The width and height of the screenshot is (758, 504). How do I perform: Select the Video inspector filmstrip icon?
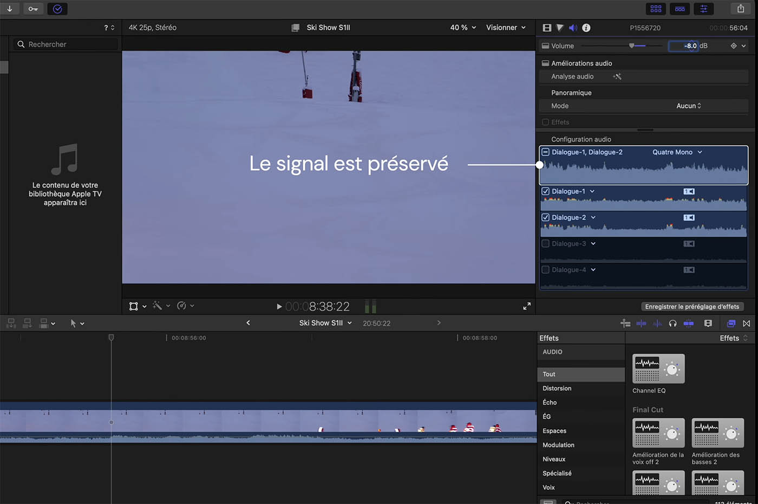click(547, 28)
